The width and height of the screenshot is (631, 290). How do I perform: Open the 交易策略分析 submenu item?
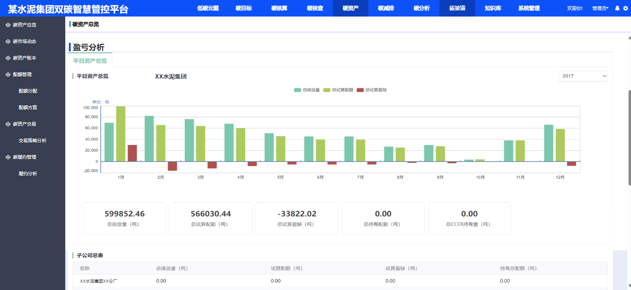[x=33, y=140]
